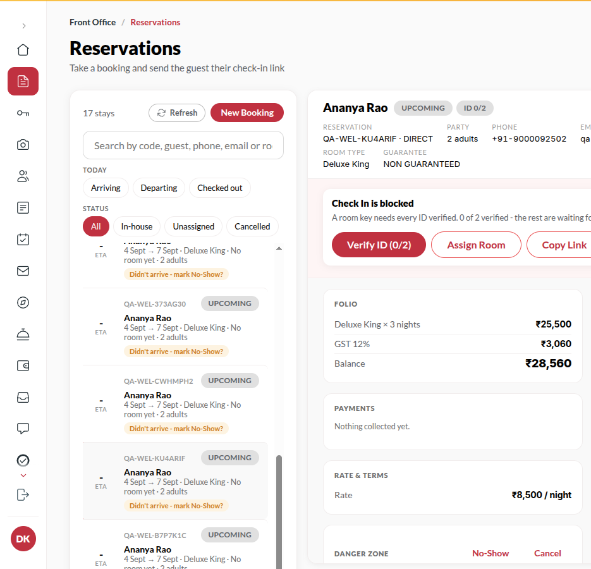Select the In-house status filter
The image size is (591, 569).
(137, 226)
